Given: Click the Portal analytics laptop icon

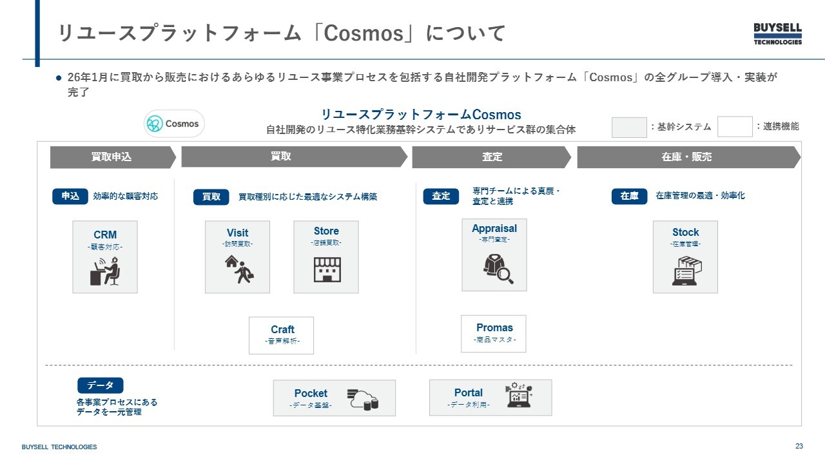Looking at the screenshot, I should pyautogui.click(x=519, y=396).
